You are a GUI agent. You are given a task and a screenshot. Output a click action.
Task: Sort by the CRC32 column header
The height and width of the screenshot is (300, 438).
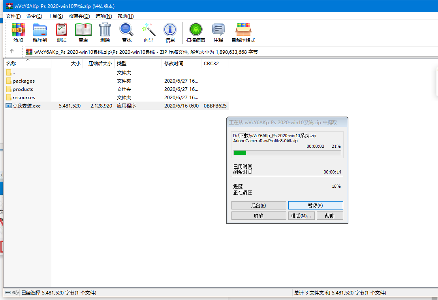pos(215,64)
